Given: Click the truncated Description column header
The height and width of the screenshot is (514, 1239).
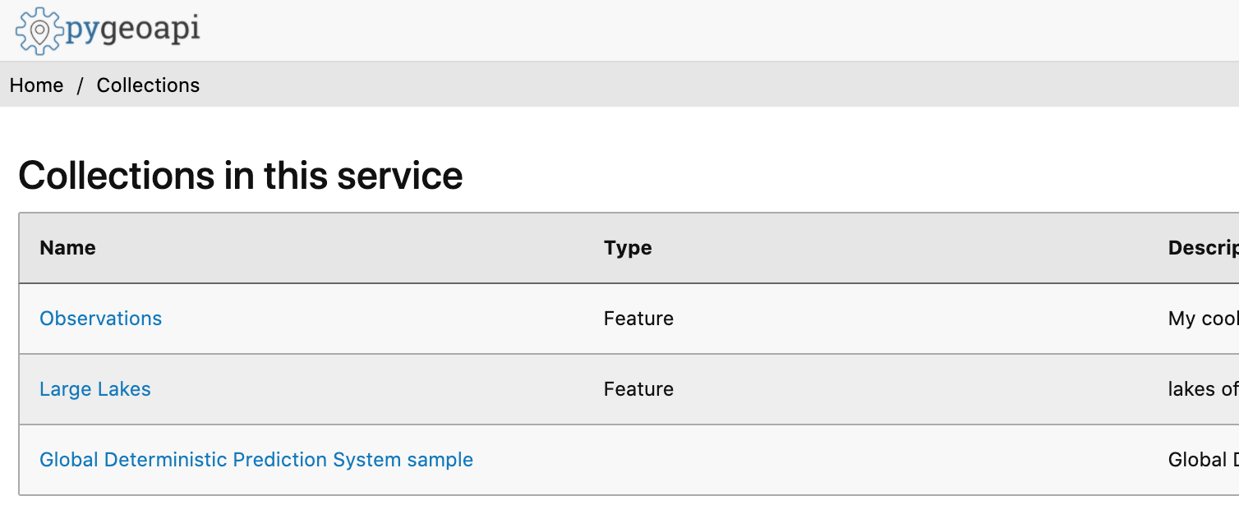Looking at the screenshot, I should tap(1203, 248).
